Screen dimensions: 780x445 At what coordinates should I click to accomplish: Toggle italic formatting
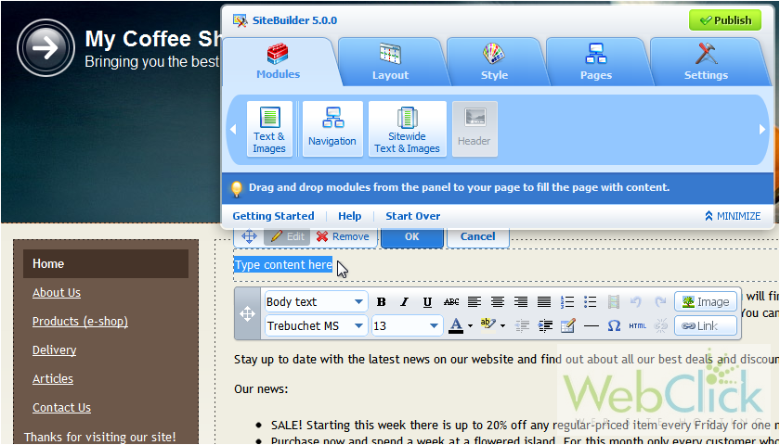point(405,302)
